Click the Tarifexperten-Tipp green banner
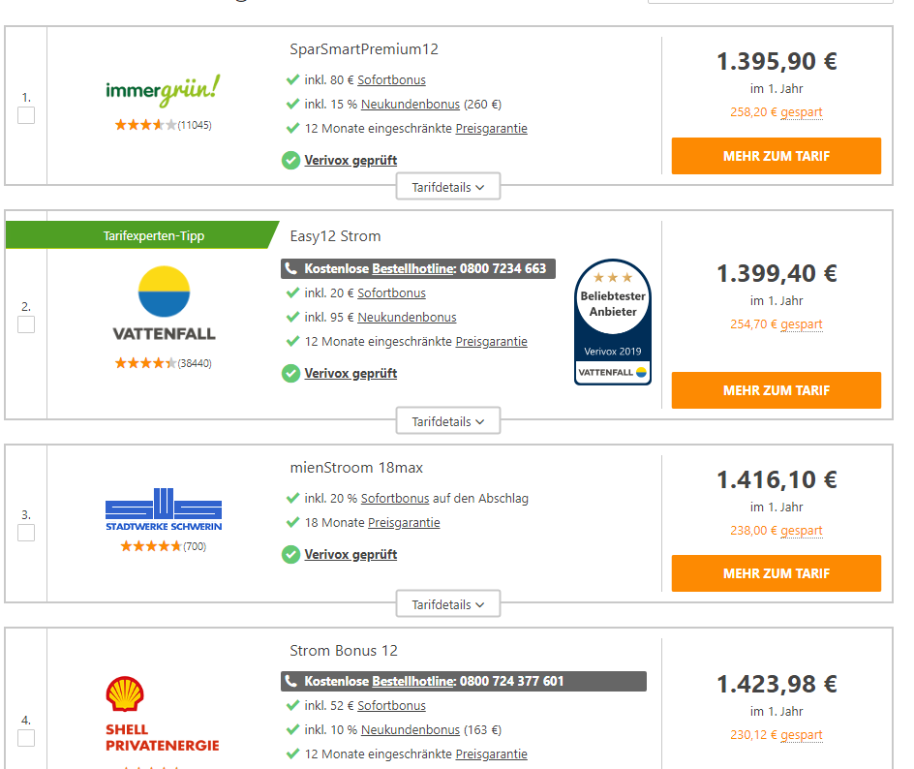This screenshot has width=914, height=769. point(141,235)
